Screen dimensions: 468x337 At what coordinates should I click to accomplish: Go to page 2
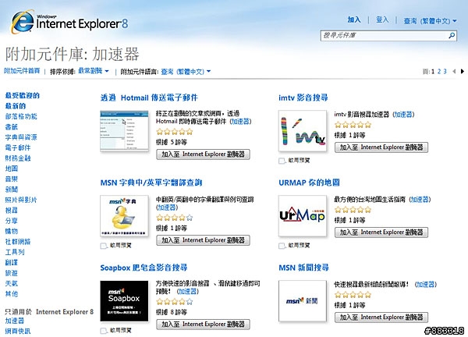tap(439, 71)
